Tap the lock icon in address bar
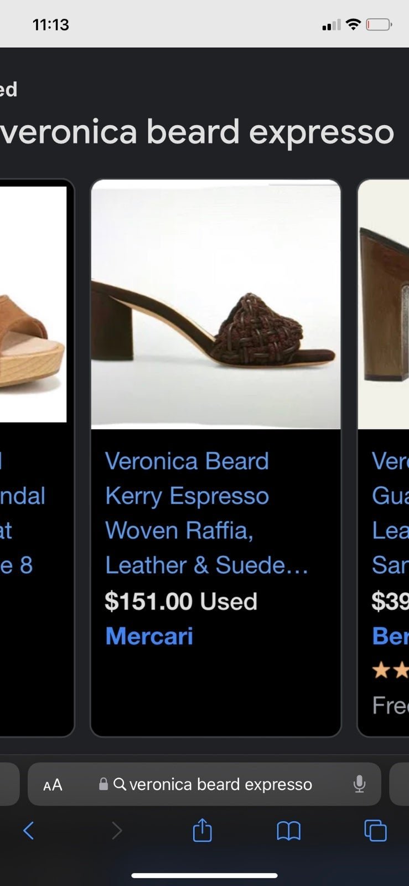This screenshot has width=409, height=886. pos(103,784)
